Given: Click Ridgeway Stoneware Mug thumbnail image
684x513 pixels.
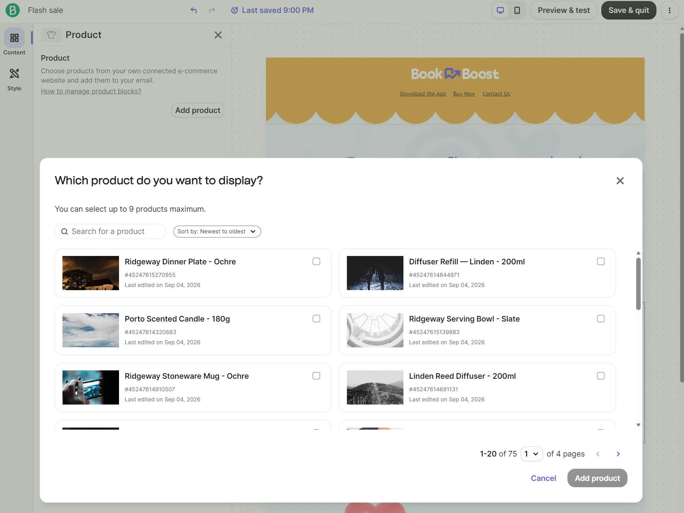Looking at the screenshot, I should pos(91,387).
